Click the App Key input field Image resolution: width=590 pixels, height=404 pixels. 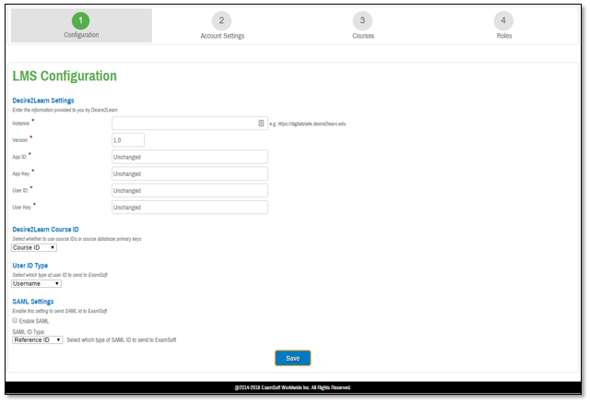pyautogui.click(x=190, y=173)
